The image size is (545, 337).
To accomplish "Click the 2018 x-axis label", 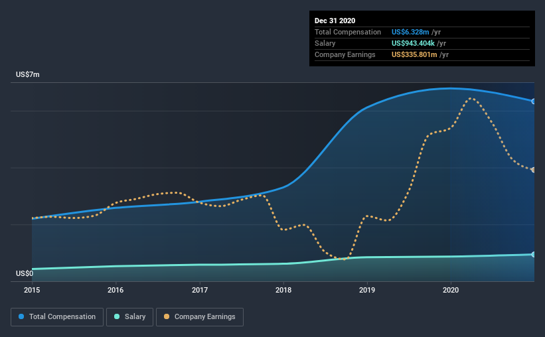I will pyautogui.click(x=283, y=290).
